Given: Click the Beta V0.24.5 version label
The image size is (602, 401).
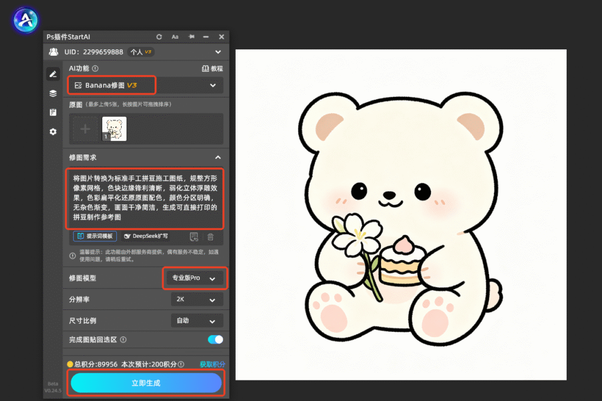Looking at the screenshot, I should tap(53, 387).
